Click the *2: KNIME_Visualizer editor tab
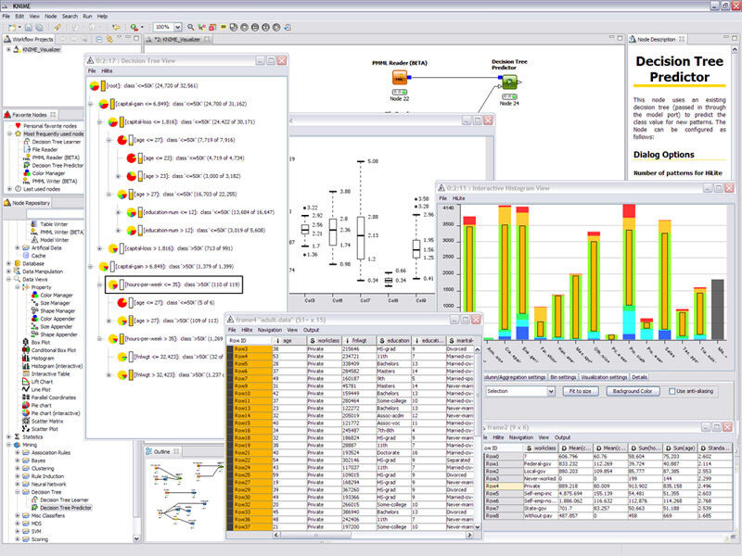The image size is (742, 556). pyautogui.click(x=178, y=40)
